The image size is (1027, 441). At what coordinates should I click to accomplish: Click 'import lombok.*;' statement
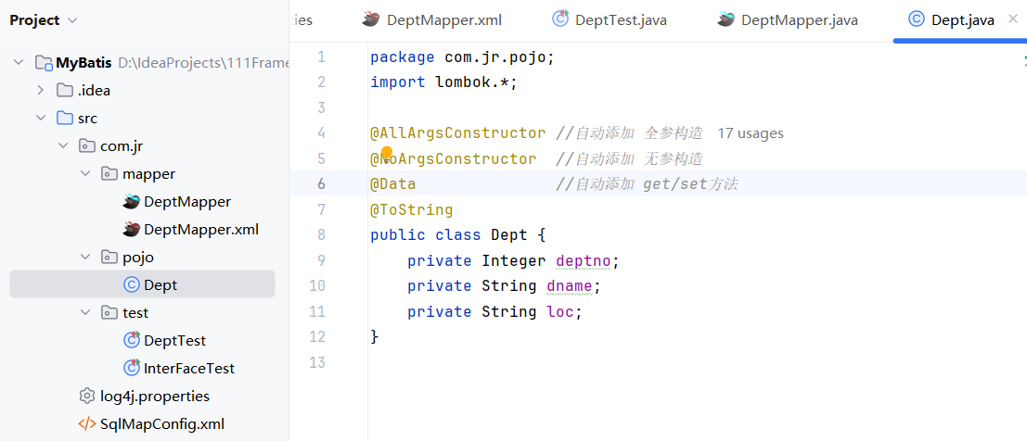(x=444, y=82)
